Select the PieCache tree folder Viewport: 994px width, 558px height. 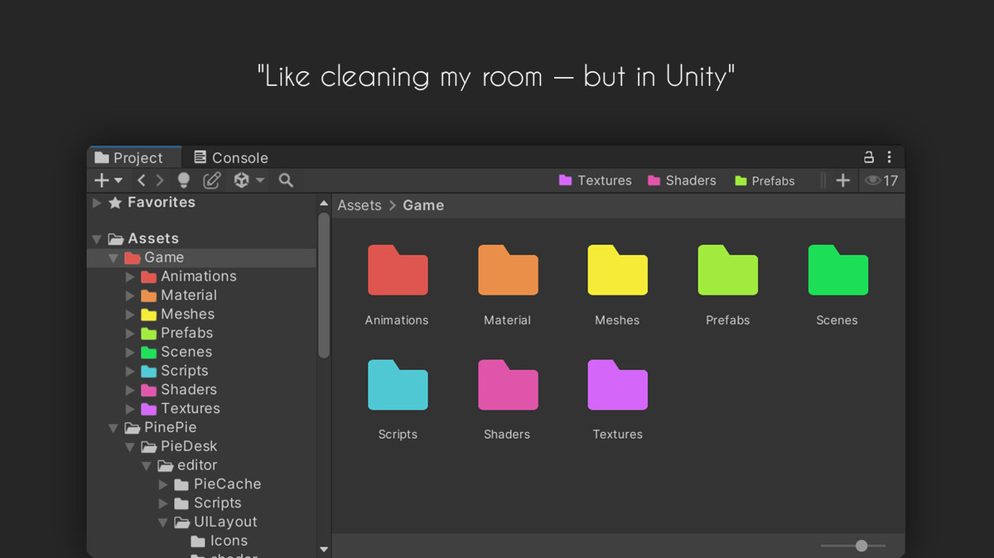[201, 484]
